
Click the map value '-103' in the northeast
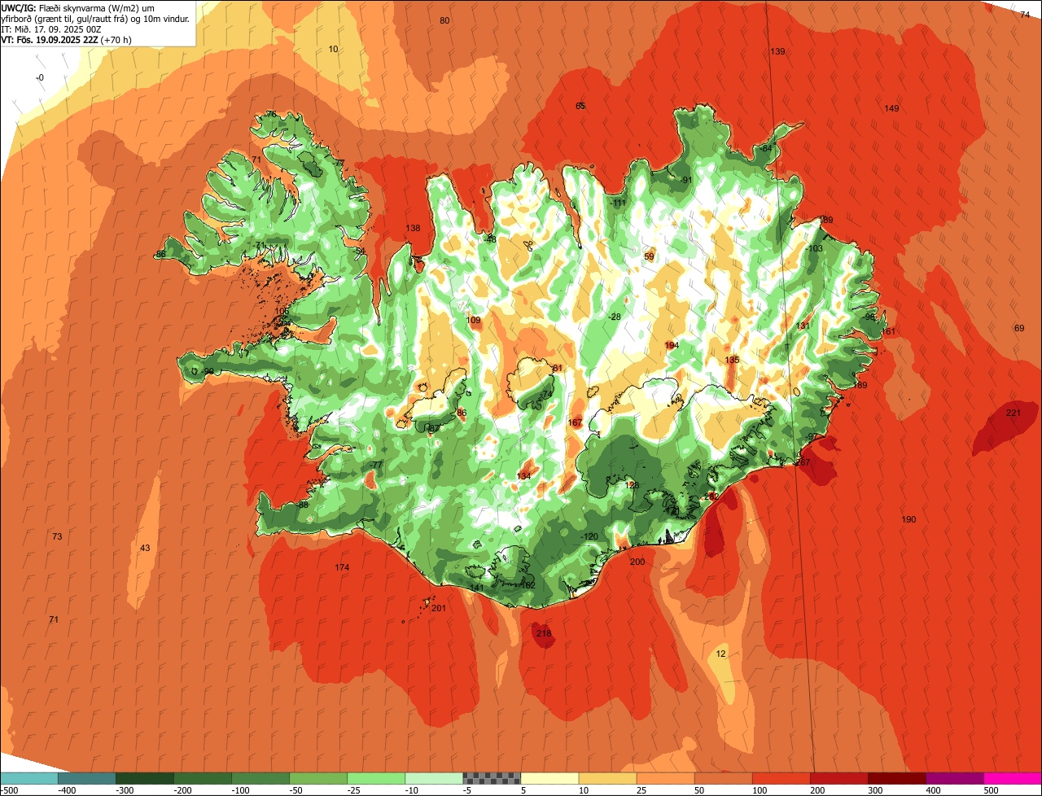(815, 248)
